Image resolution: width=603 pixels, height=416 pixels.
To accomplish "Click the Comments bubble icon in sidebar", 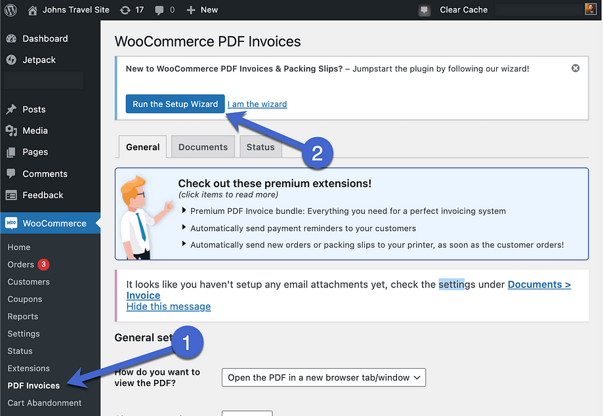I will (x=11, y=173).
